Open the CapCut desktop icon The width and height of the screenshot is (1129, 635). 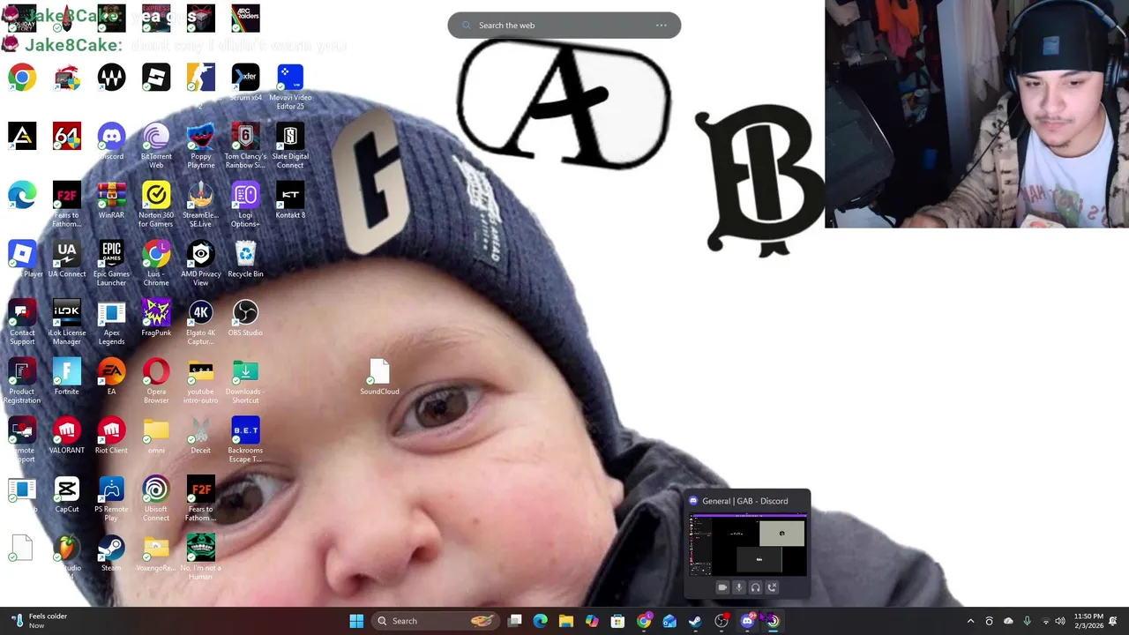click(x=67, y=496)
